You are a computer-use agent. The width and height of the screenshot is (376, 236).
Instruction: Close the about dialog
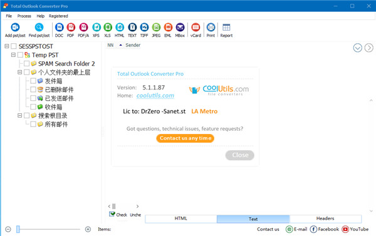(x=240, y=155)
